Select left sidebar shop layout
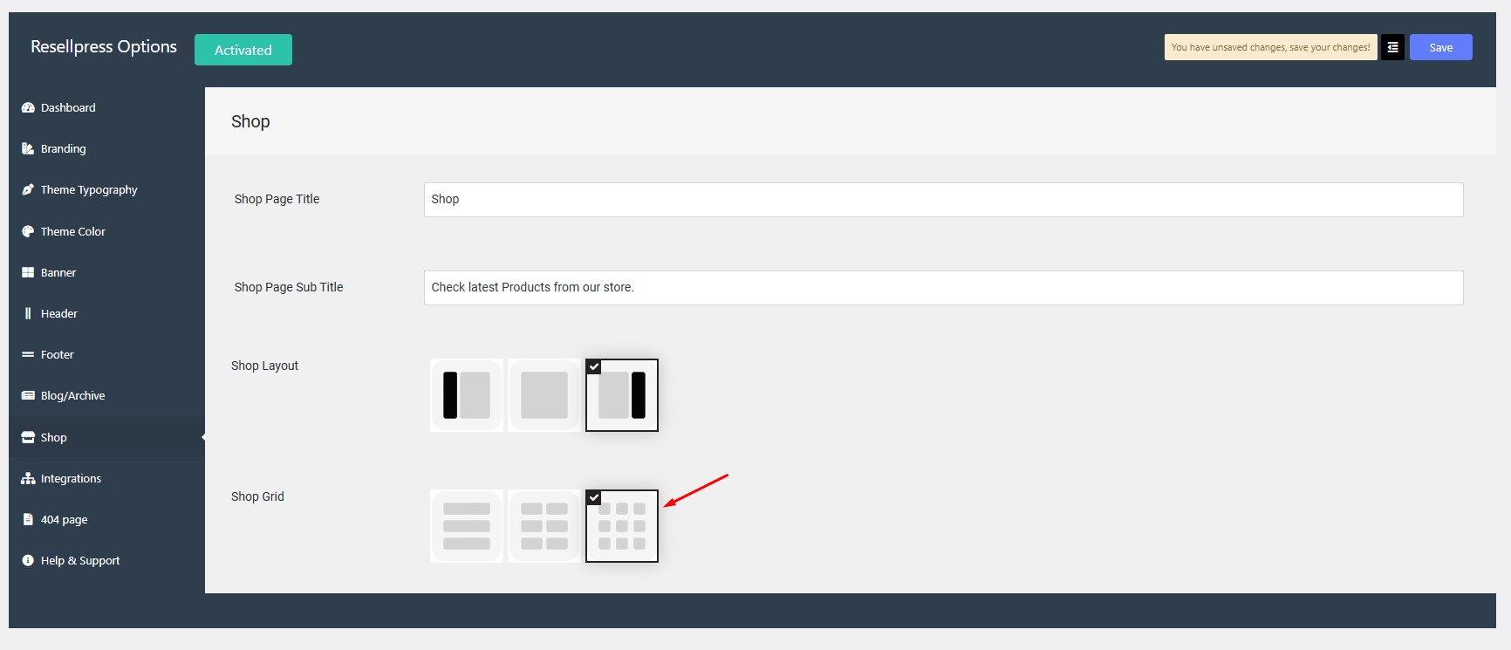This screenshot has width=1511, height=650. [467, 395]
